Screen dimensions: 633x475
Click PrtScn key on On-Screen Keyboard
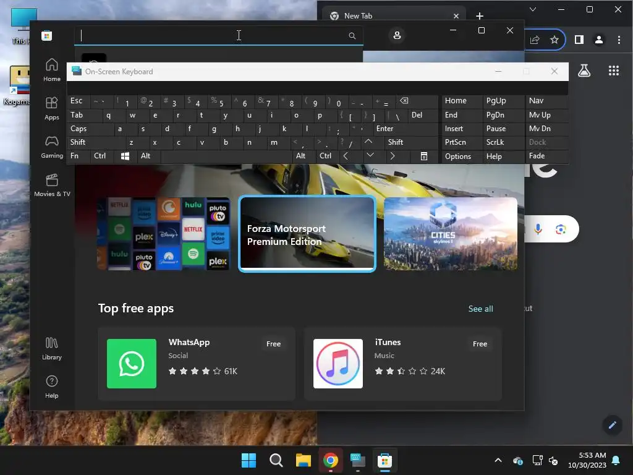pos(462,142)
